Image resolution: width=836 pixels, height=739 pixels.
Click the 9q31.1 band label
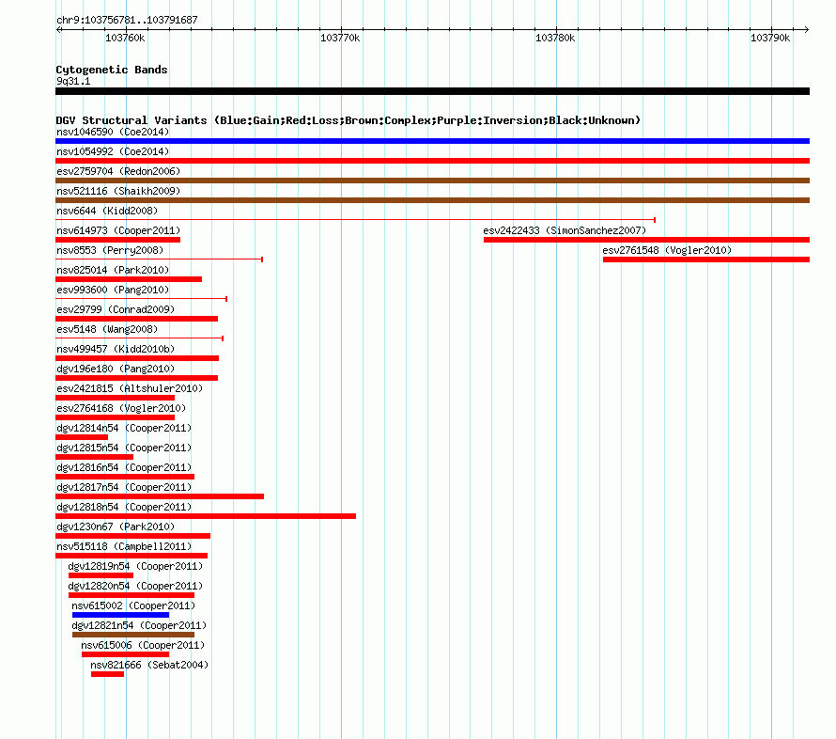coord(73,81)
